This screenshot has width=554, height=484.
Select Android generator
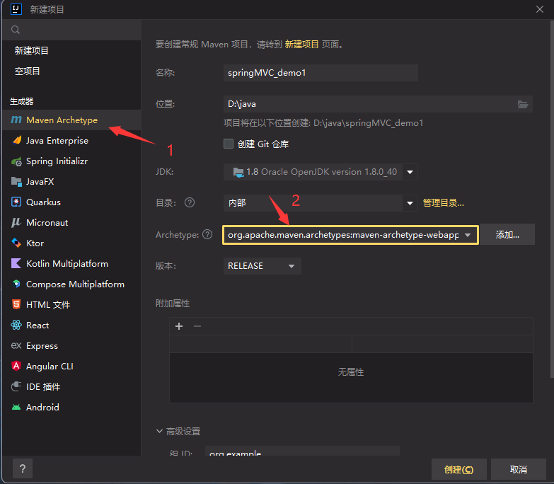click(x=71, y=407)
